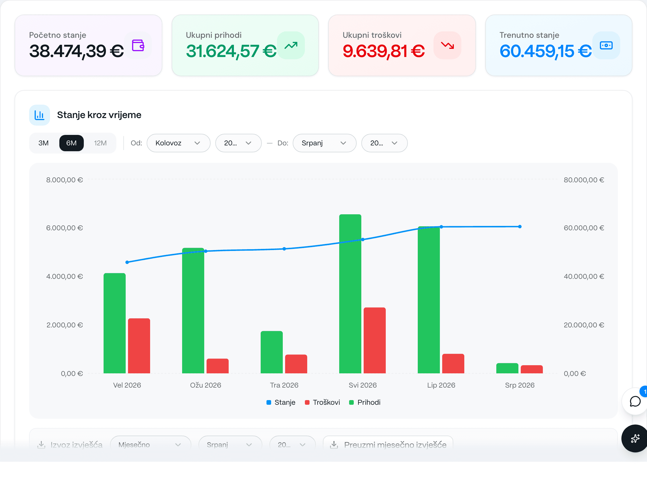The image size is (647, 485).
Task: Click the green Prihodi bar for Vel 2026
Action: coord(115,323)
